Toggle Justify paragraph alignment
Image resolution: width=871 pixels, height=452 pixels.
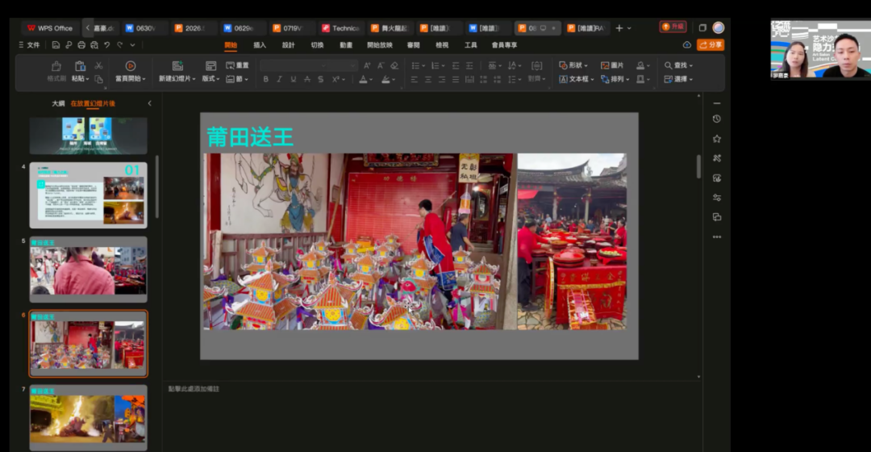(456, 79)
